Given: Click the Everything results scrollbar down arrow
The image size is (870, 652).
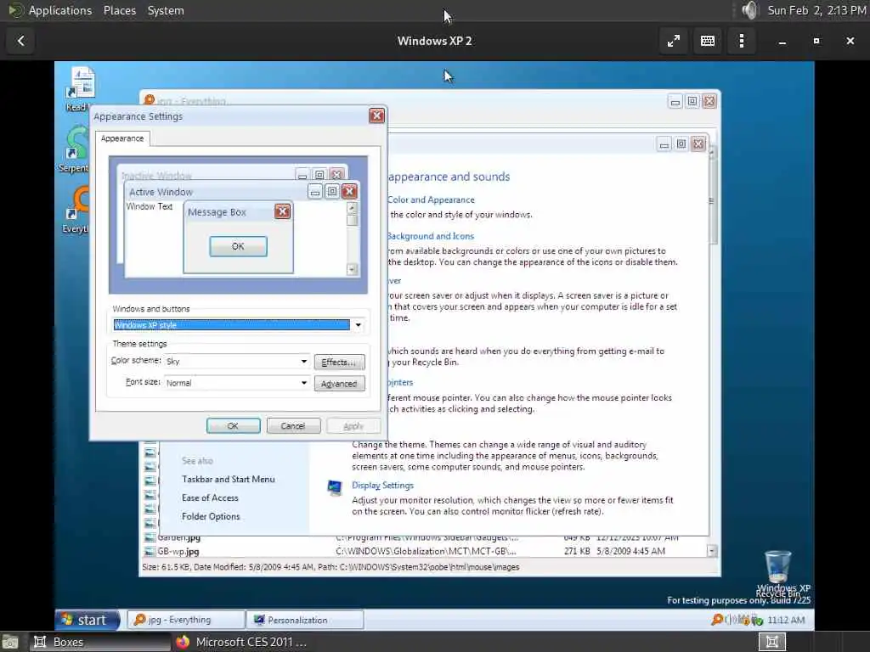Looking at the screenshot, I should coord(712,550).
